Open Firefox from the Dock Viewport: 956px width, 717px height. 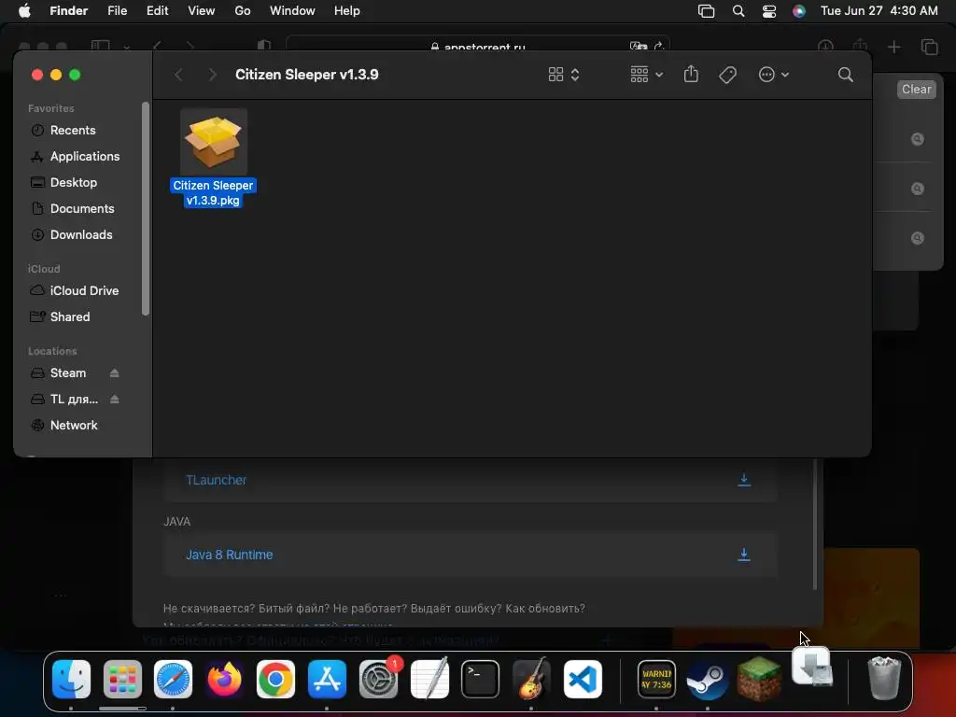pos(224,680)
